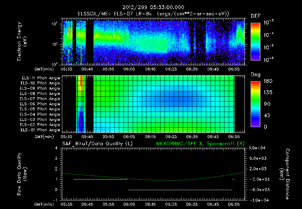Click the '3' tick on Raw Data Quality axis
302x209 pixels.
[x=56, y=158]
